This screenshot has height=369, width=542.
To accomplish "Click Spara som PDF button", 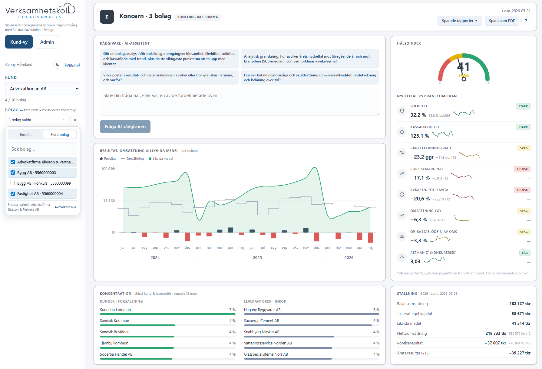I will pyautogui.click(x=502, y=21).
